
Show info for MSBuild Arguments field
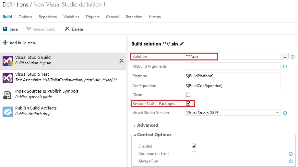point(285,66)
